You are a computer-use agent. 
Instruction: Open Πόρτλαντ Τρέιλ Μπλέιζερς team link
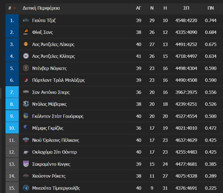pos(59,80)
